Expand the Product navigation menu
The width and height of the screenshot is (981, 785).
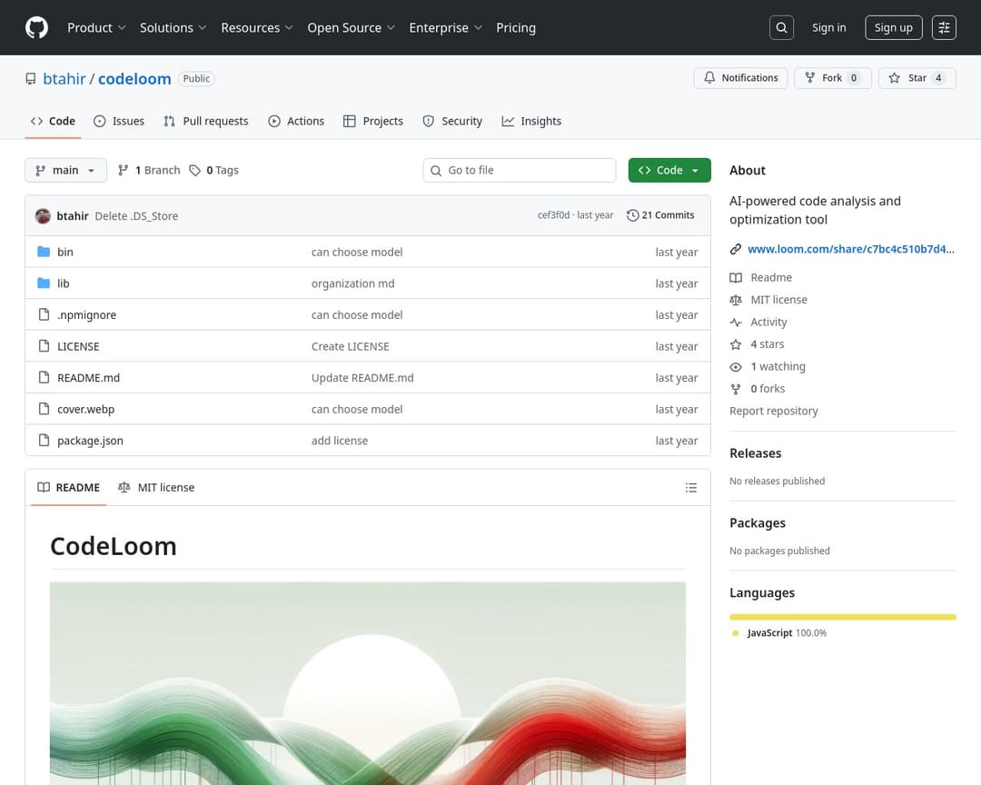point(96,28)
